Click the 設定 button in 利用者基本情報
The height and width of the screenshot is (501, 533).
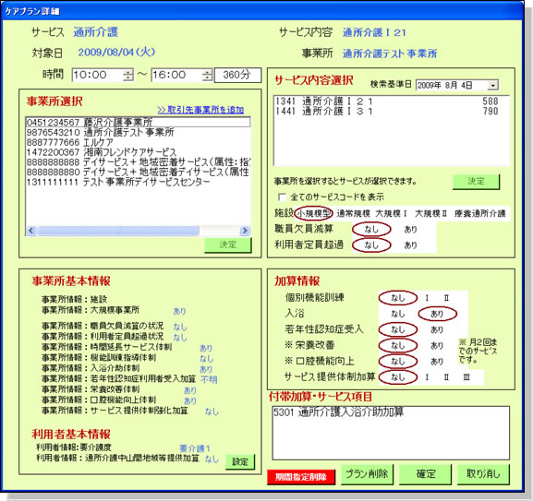240,462
